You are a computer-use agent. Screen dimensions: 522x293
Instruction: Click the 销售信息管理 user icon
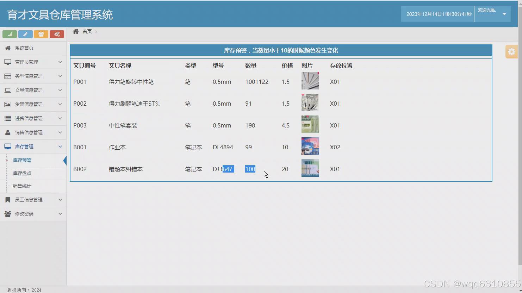[8, 132]
